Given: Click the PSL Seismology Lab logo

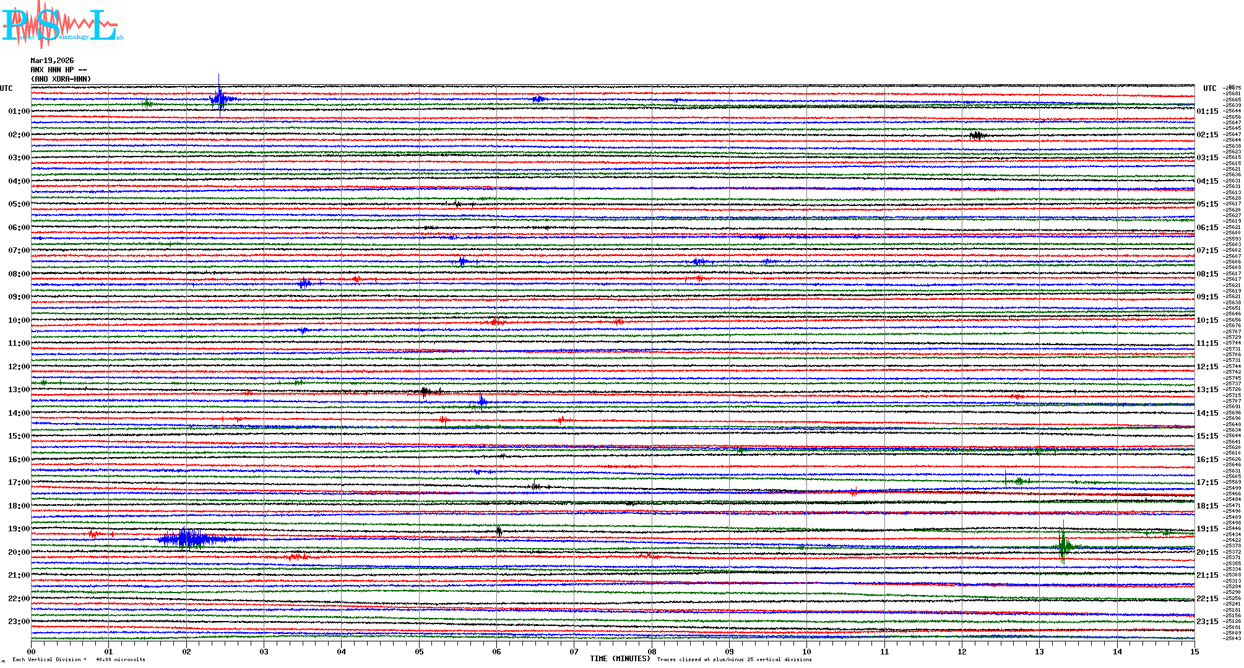Looking at the screenshot, I should coord(61,25).
